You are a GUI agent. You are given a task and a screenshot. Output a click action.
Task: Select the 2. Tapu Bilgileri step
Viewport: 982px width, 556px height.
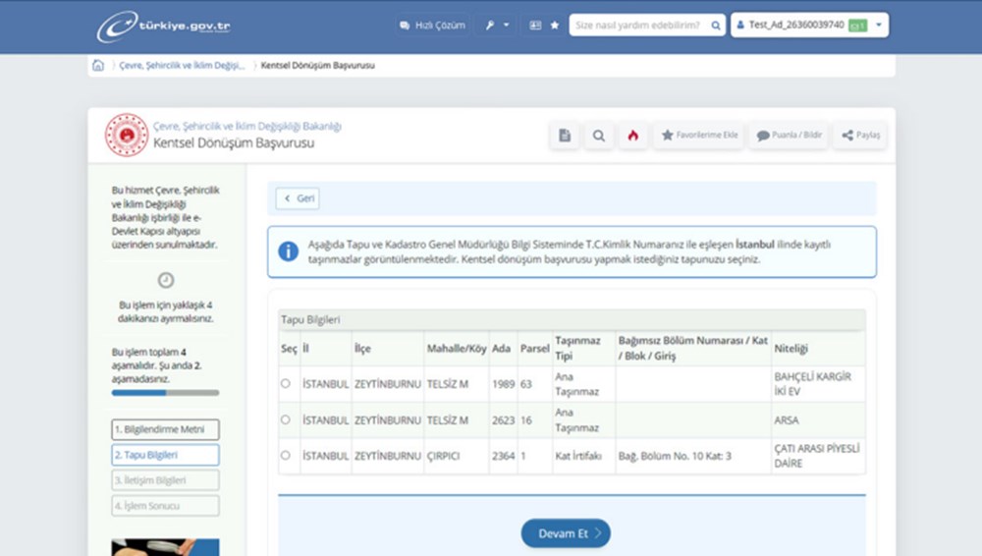click(165, 455)
